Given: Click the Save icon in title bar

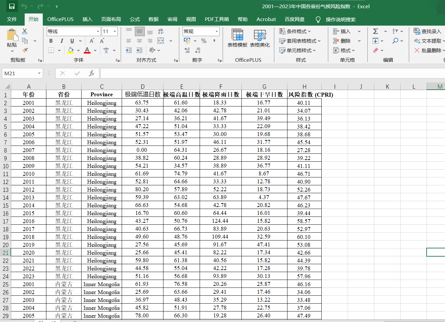Looking at the screenshot, I should (12, 6).
